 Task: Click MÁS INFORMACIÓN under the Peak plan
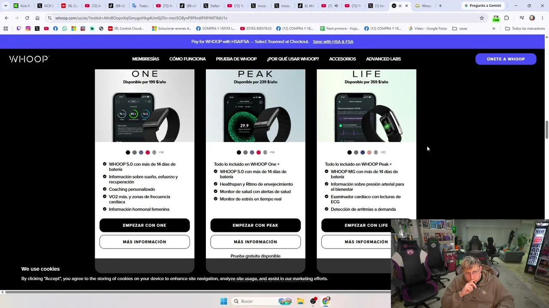tap(256, 242)
